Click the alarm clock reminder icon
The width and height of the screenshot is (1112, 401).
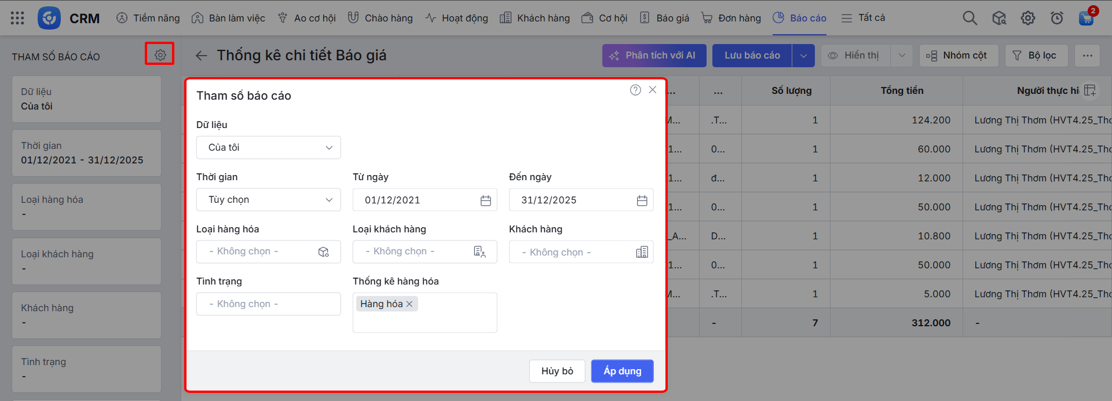tap(1056, 18)
